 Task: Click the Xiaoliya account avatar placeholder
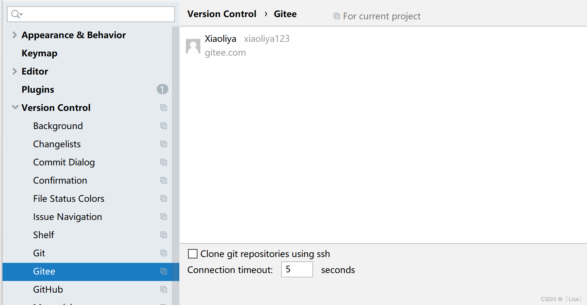pos(193,45)
